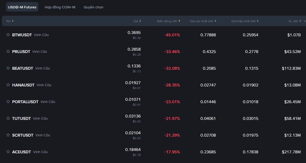306x163 pixels.
Task: Open the ACEUSDT contract link
Action: coord(22,152)
